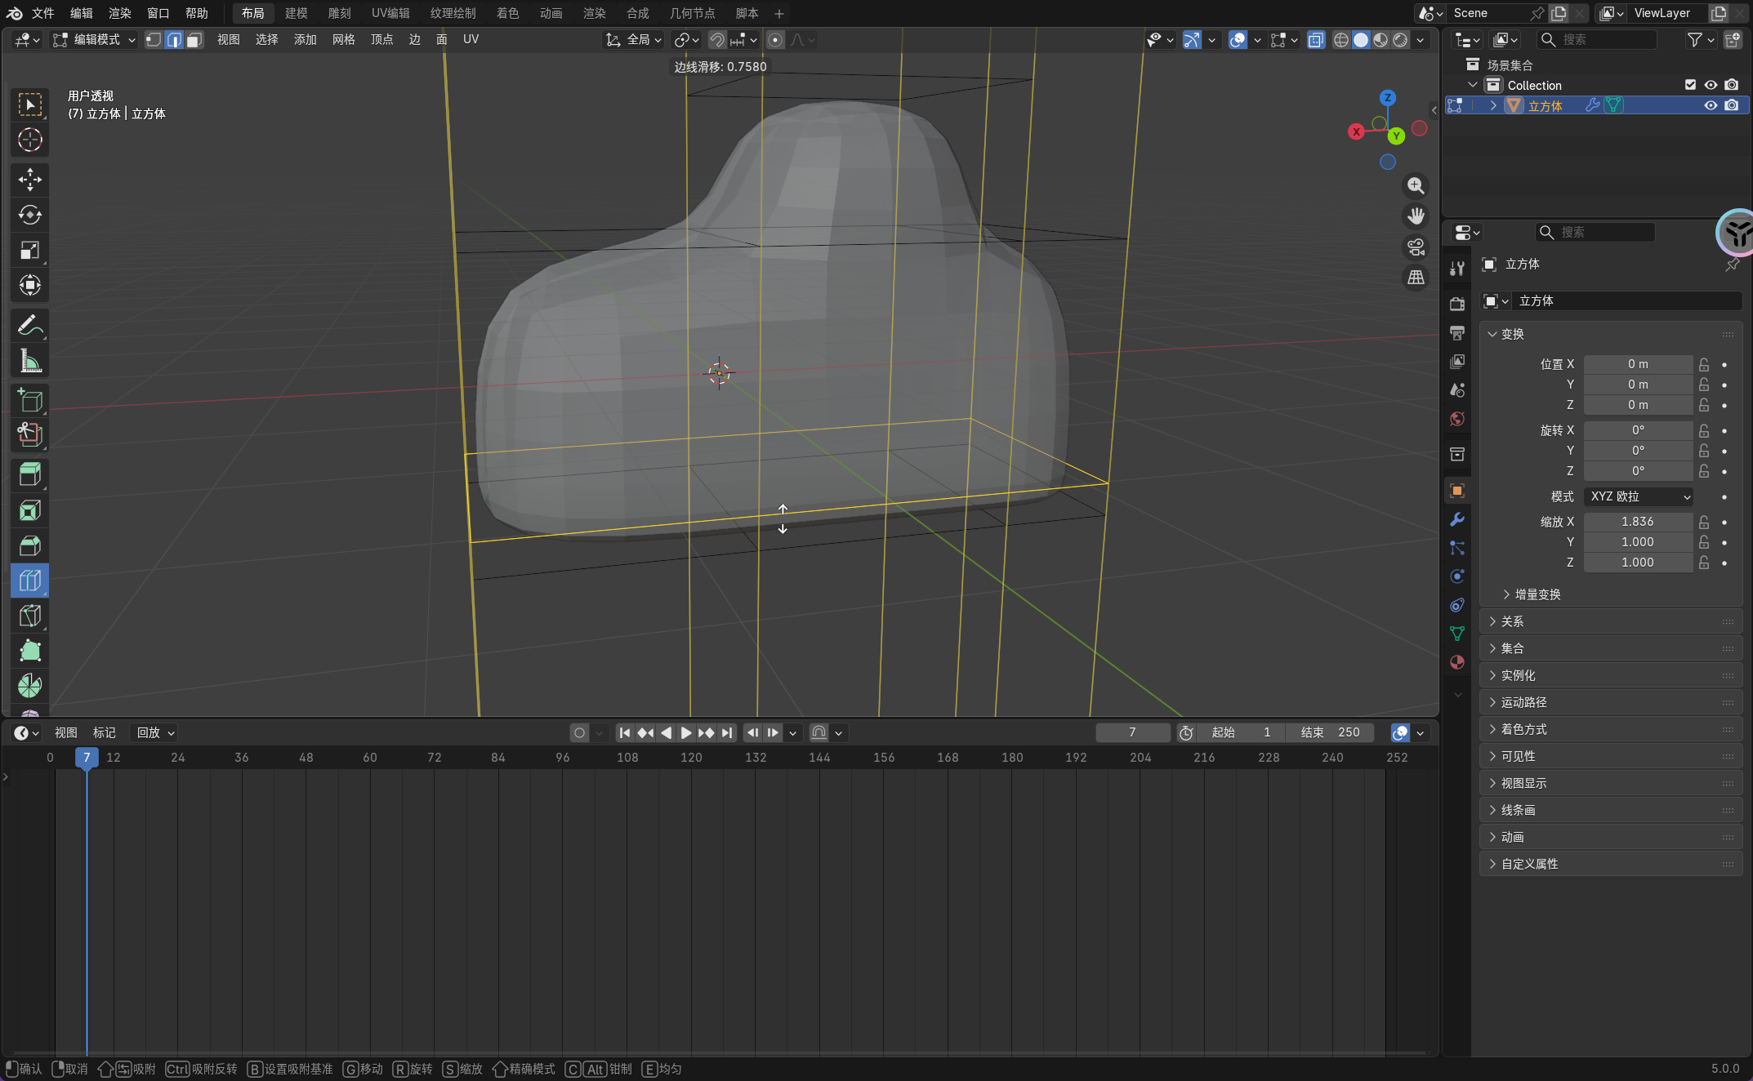This screenshot has height=1081, width=1753.
Task: Expand the 关系 panel
Action: 1511,621
